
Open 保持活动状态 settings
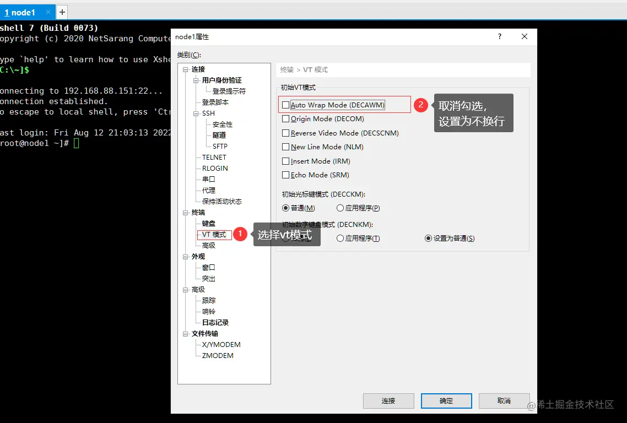coord(221,201)
